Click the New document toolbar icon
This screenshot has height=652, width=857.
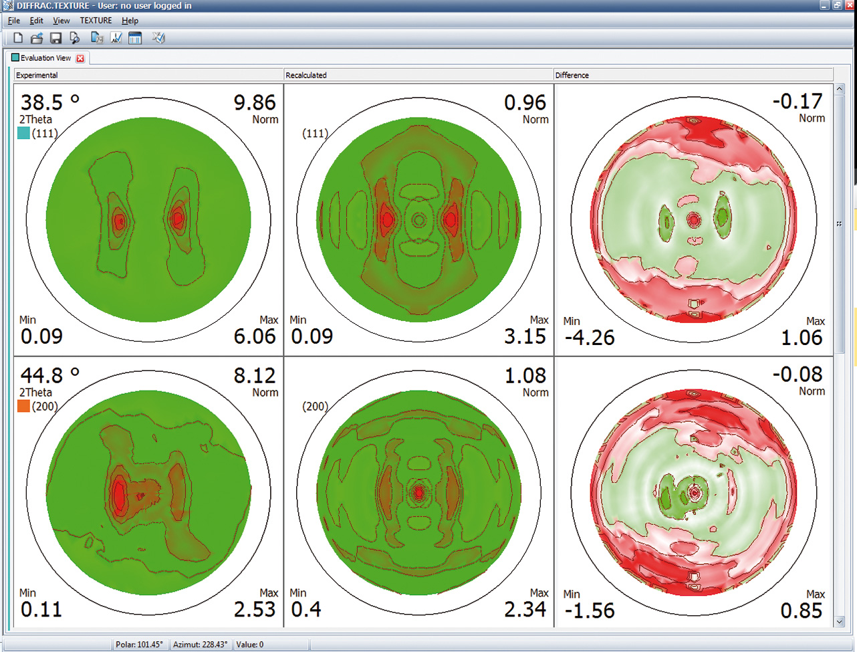pos(18,38)
